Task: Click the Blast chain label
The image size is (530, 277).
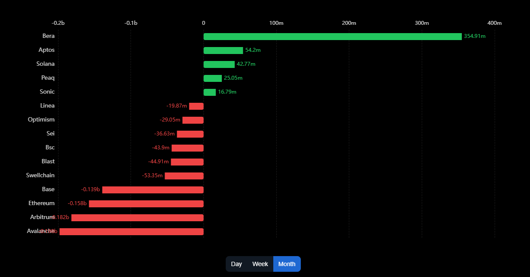Action: click(x=48, y=162)
